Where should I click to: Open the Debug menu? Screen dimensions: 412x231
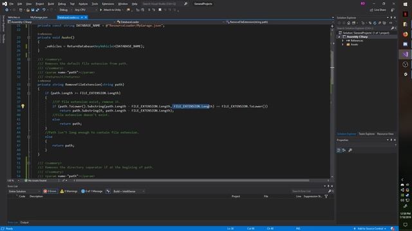click(x=62, y=4)
